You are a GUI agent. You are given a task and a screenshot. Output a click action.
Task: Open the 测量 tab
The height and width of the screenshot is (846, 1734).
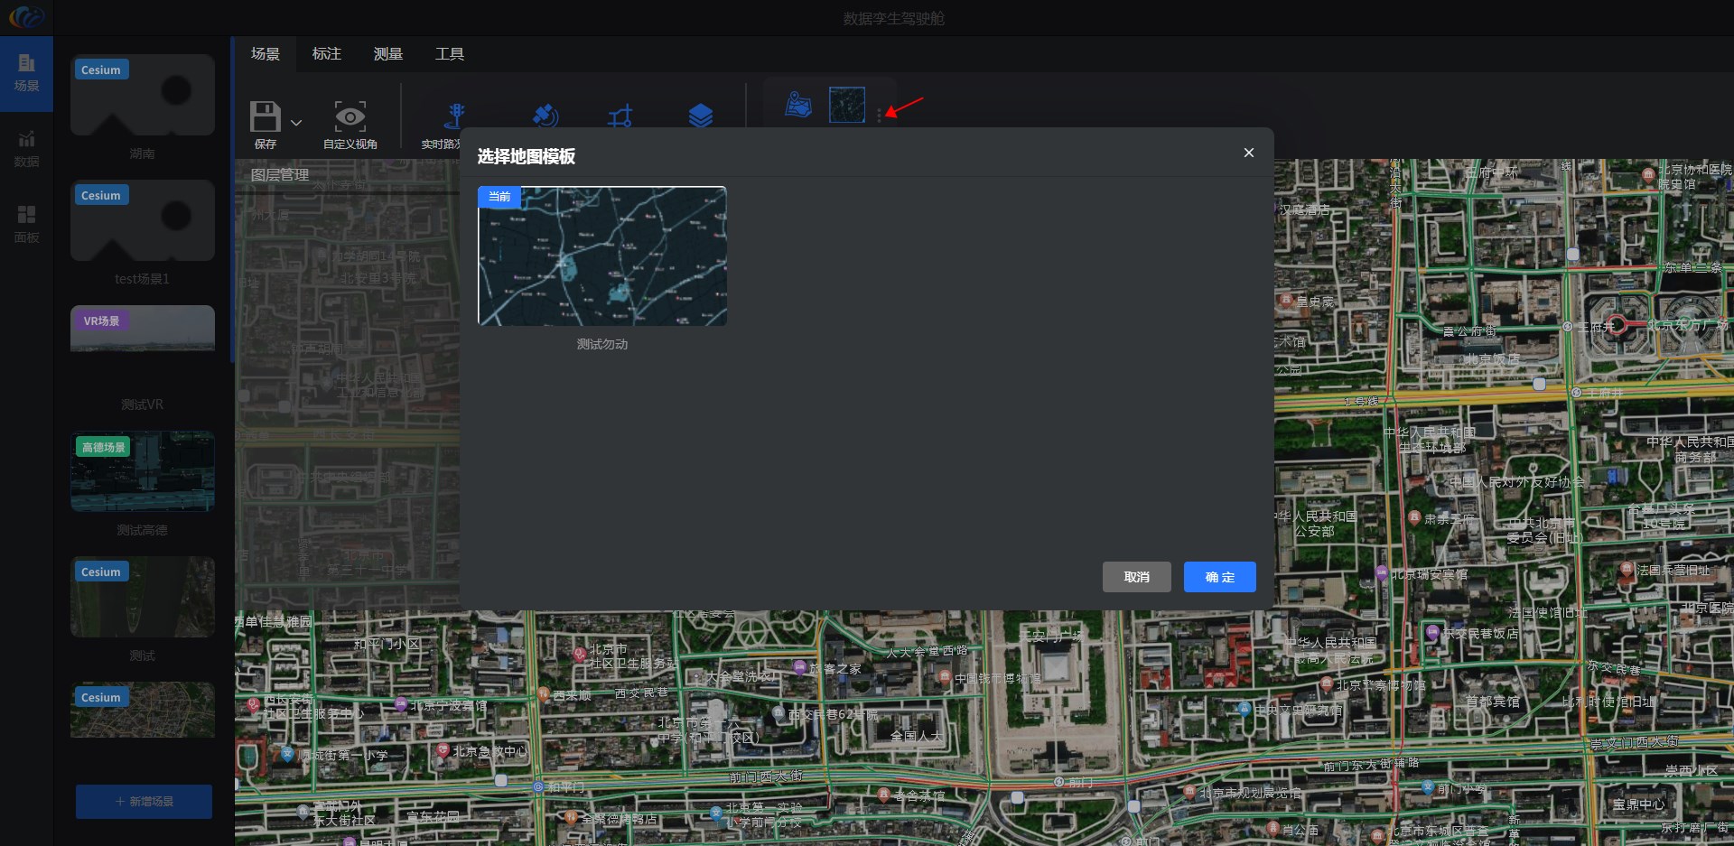[x=387, y=54]
